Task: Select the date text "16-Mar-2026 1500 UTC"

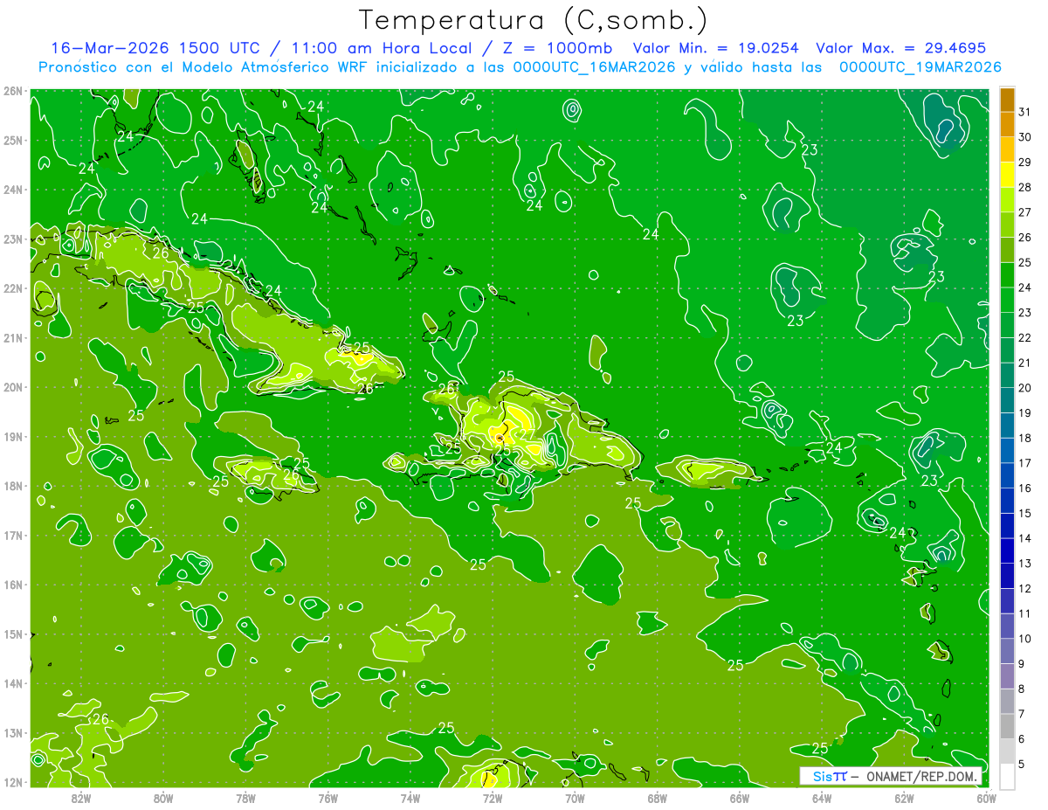Action: pyautogui.click(x=155, y=47)
